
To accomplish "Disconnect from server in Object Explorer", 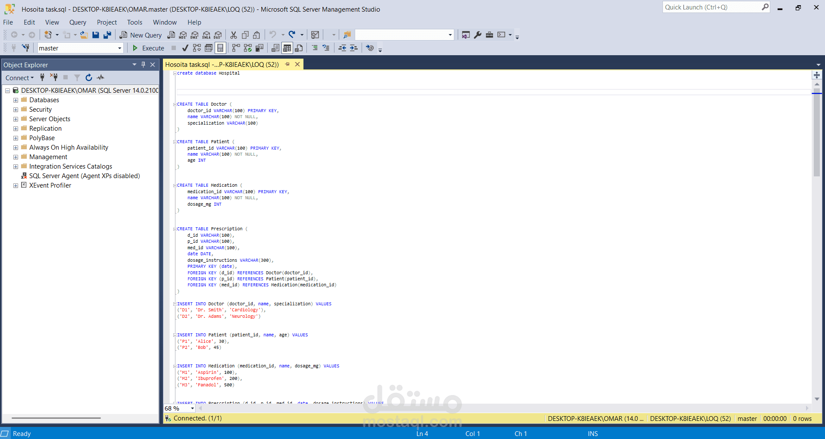I will click(54, 77).
